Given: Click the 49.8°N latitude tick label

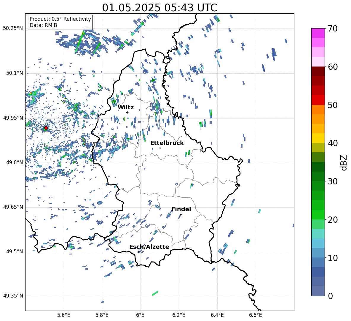Looking at the screenshot, I should pos(15,162).
